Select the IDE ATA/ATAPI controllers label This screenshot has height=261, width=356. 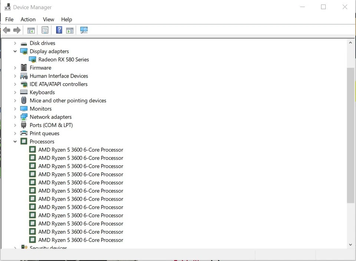[x=59, y=84]
